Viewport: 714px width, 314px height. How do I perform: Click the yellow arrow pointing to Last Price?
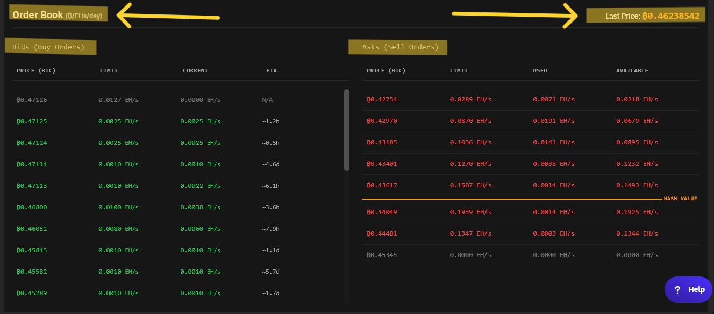[x=515, y=16]
